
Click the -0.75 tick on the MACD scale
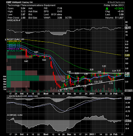[x=128, y=111]
